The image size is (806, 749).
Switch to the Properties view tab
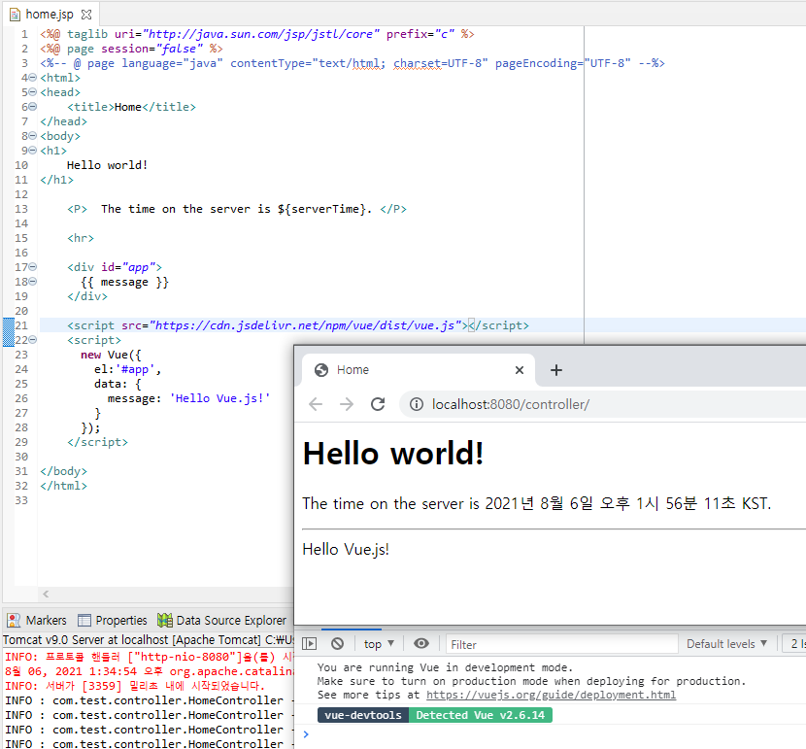tap(112, 621)
